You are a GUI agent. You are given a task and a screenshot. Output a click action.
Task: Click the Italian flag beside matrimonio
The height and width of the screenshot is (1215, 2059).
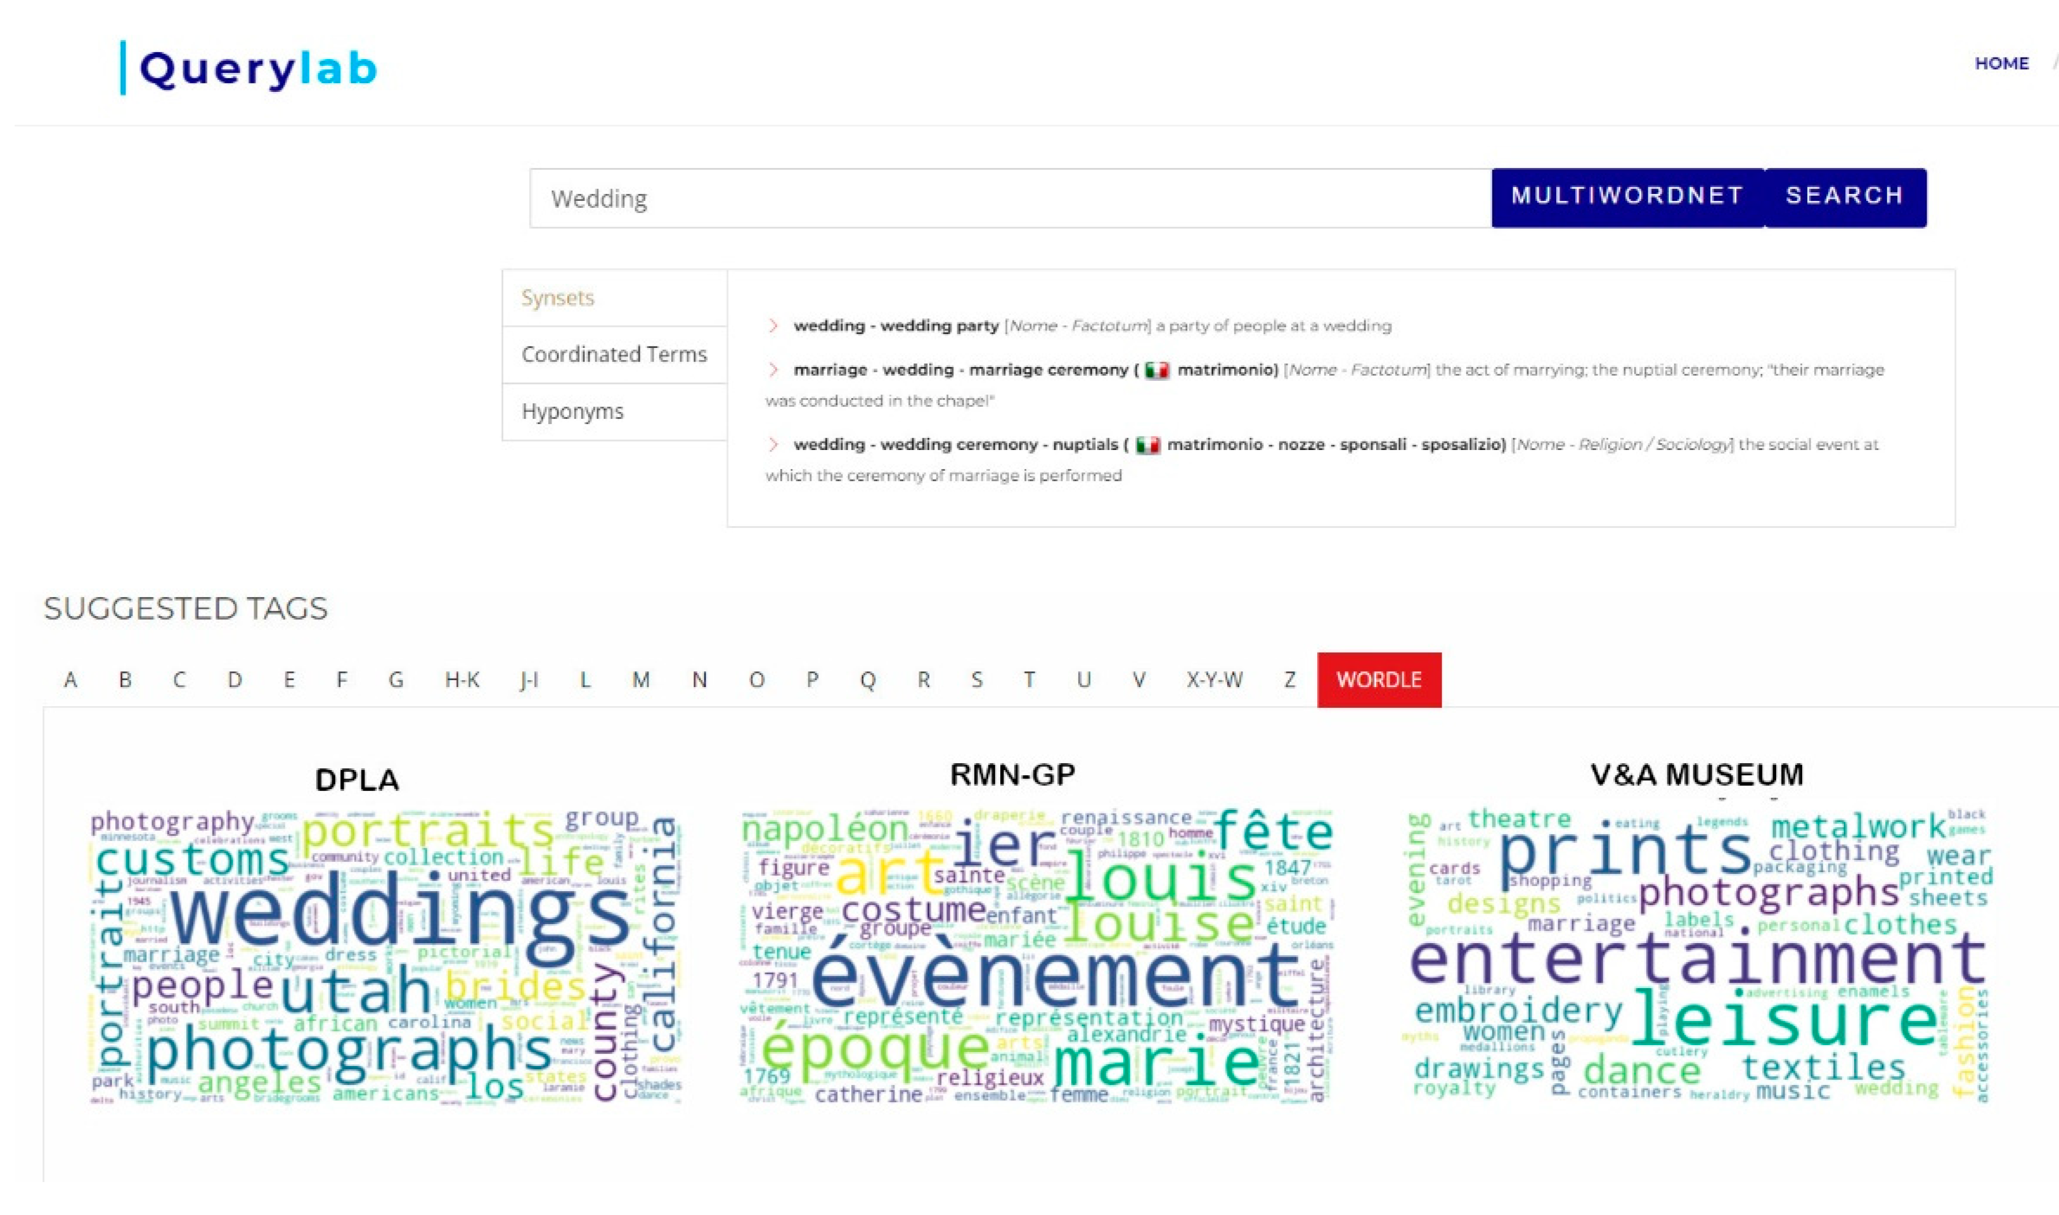(x=1156, y=370)
